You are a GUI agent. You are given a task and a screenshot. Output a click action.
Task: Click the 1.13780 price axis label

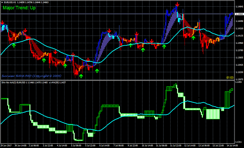(239, 50)
